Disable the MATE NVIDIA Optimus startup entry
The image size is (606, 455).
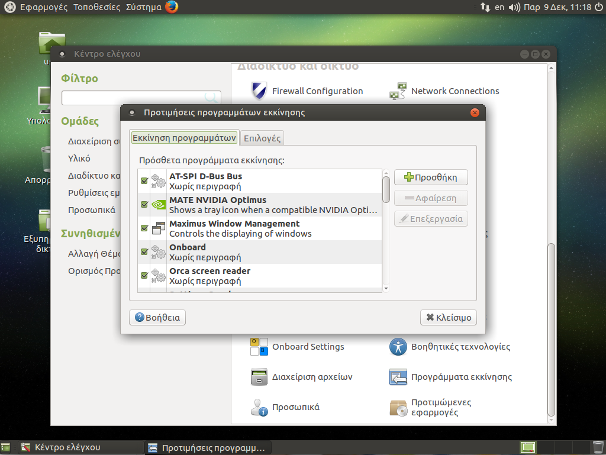[x=144, y=205]
